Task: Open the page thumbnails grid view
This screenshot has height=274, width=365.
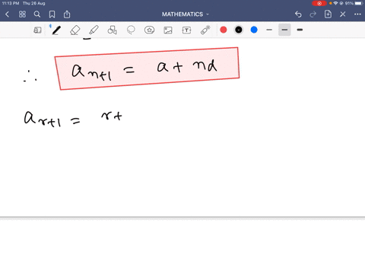Action: click(x=22, y=14)
